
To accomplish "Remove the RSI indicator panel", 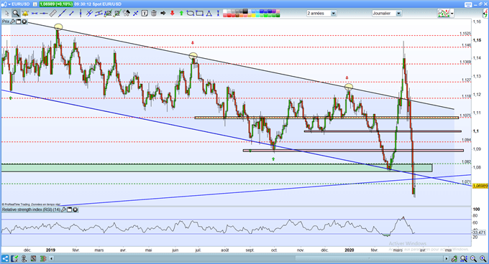I will click(x=76, y=209).
